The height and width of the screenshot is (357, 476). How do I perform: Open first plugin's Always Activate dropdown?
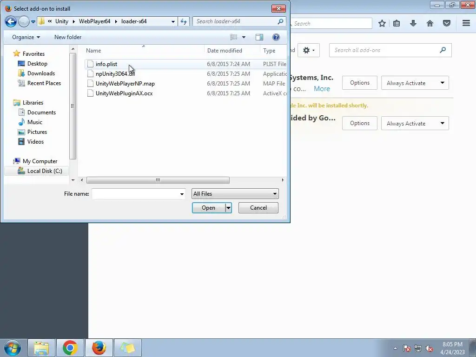415,83
